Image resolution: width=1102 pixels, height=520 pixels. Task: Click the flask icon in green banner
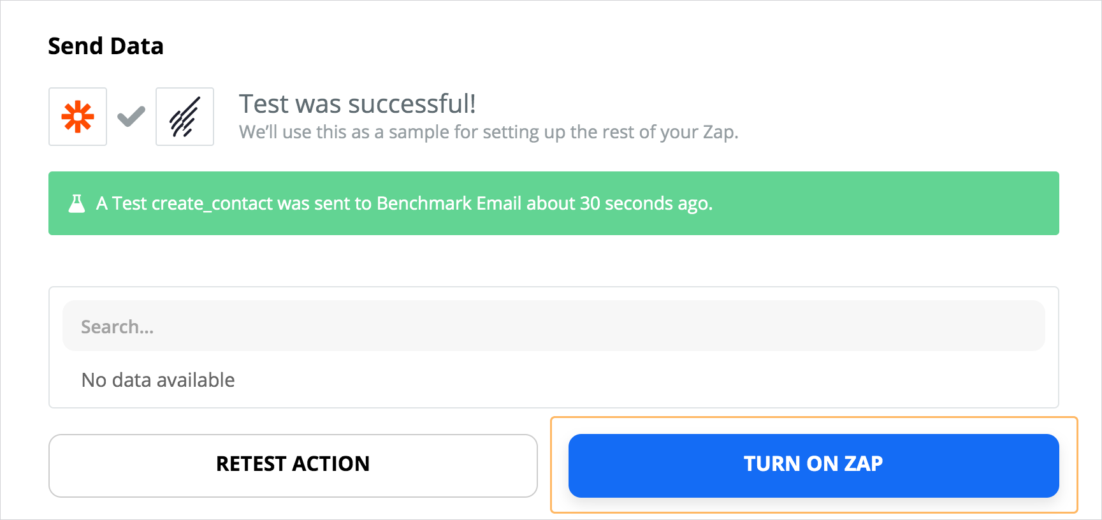pos(77,203)
